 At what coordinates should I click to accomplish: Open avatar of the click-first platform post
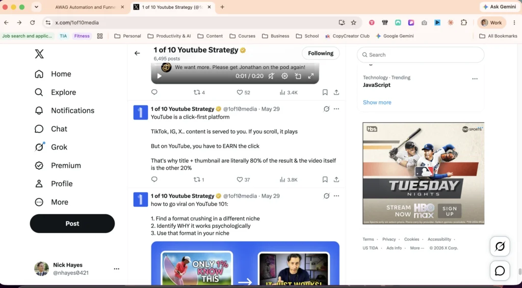(141, 112)
